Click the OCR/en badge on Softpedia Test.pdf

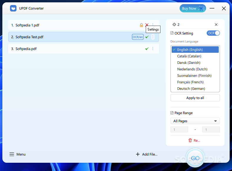pyautogui.click(x=137, y=37)
